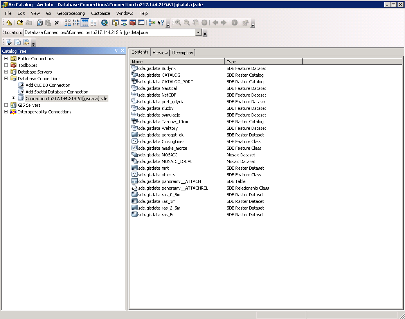405x319 pixels.
Task: Click the Go To Next Extent arrow
Action: coord(224,23)
